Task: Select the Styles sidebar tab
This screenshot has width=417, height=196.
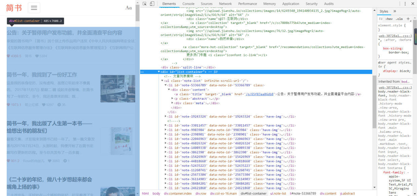Action: [384, 11]
